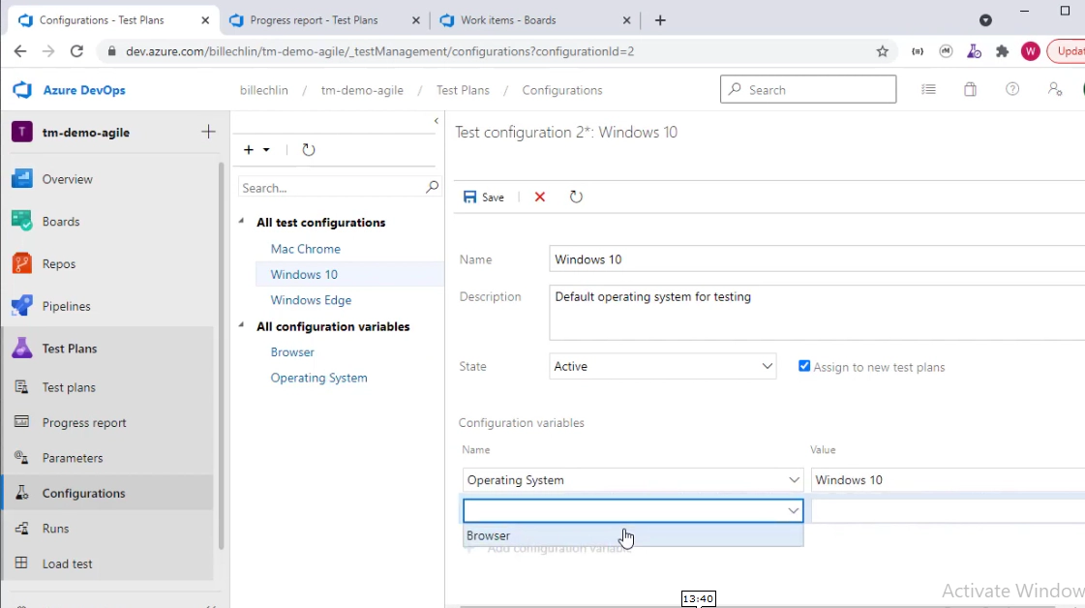The height and width of the screenshot is (608, 1085).
Task: Click the plus icon beside tm-demo-agile
Action: tap(208, 132)
